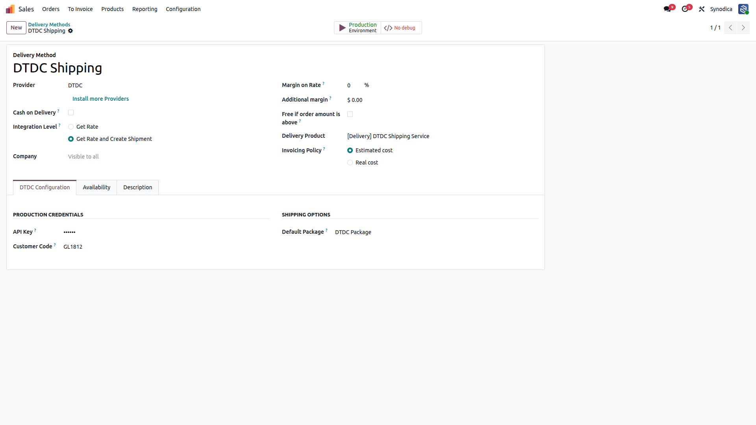
Task: Switch to the DTDC Configuration tab
Action: 45,187
